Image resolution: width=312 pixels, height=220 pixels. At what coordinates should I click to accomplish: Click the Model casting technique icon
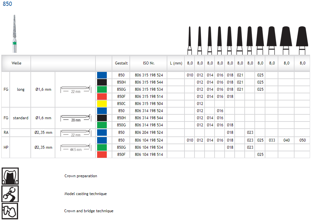[x=10, y=194]
